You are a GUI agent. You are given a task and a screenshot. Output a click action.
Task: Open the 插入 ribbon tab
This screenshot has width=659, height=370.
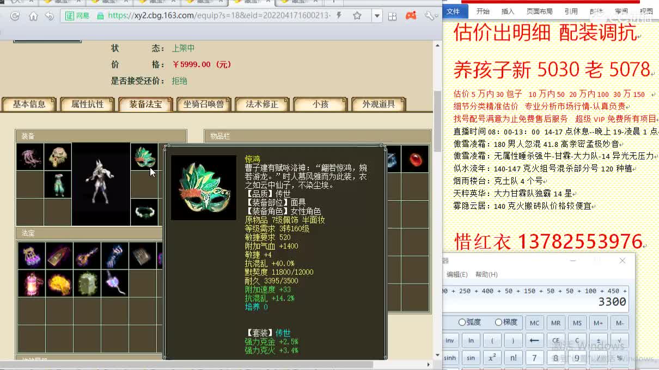pos(508,11)
